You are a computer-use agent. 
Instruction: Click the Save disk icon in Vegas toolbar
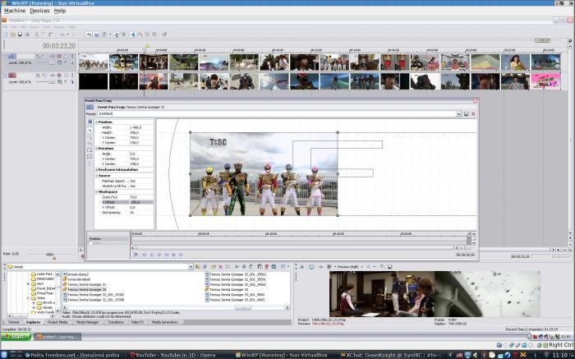(x=20, y=35)
